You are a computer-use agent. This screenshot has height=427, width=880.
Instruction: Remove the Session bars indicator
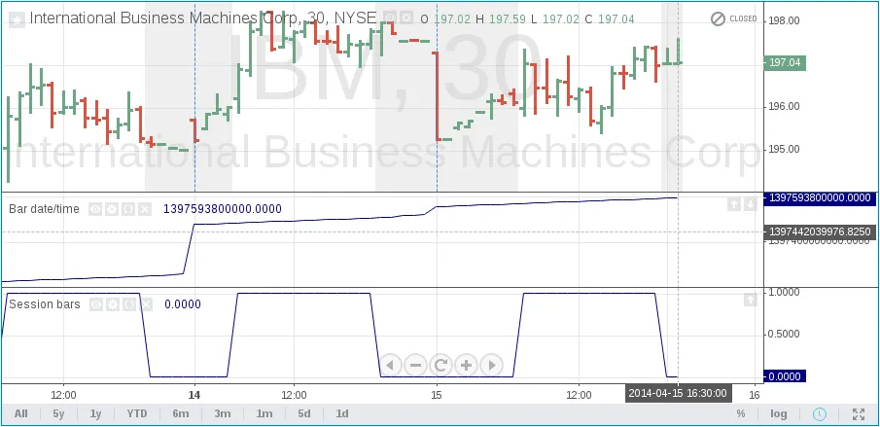(145, 304)
